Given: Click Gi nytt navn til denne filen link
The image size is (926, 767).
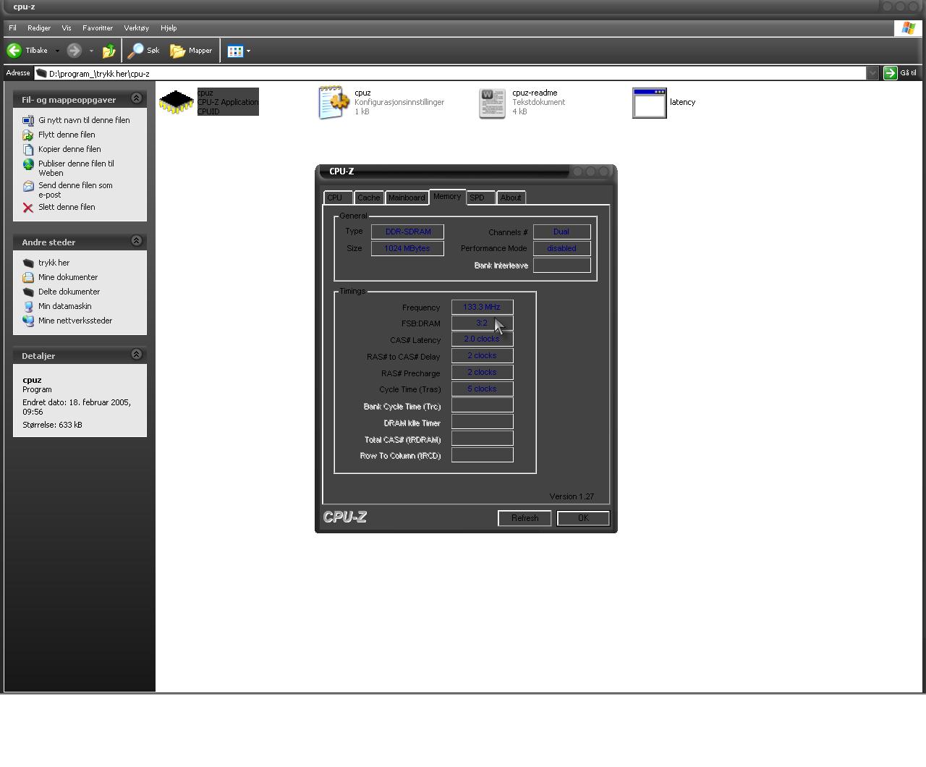Looking at the screenshot, I should (x=84, y=120).
